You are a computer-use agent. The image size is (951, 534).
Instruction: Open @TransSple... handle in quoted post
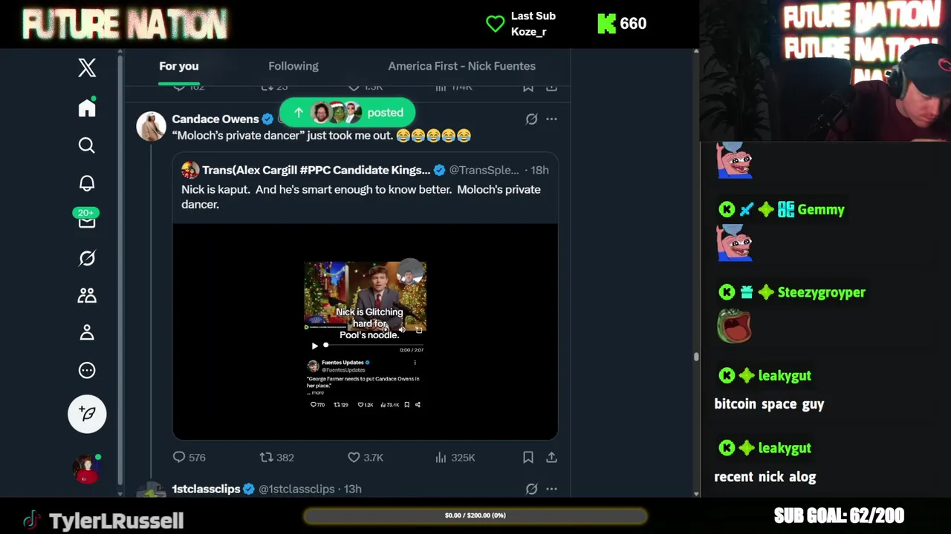point(484,170)
